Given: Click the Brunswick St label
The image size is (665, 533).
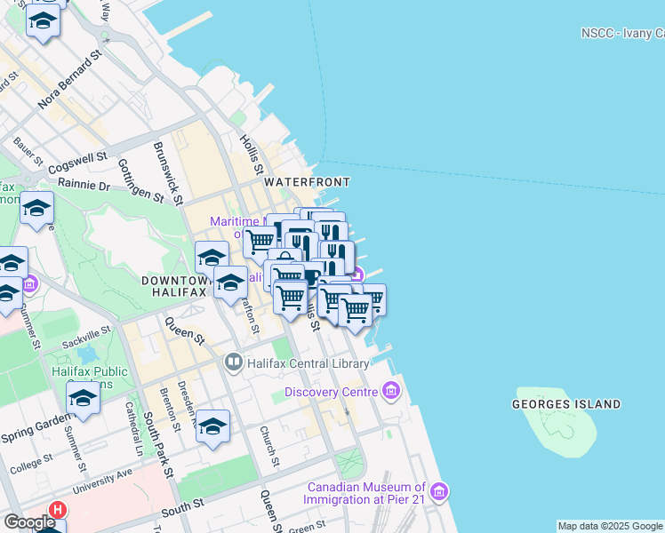Looking at the screenshot, I should [x=168, y=173].
